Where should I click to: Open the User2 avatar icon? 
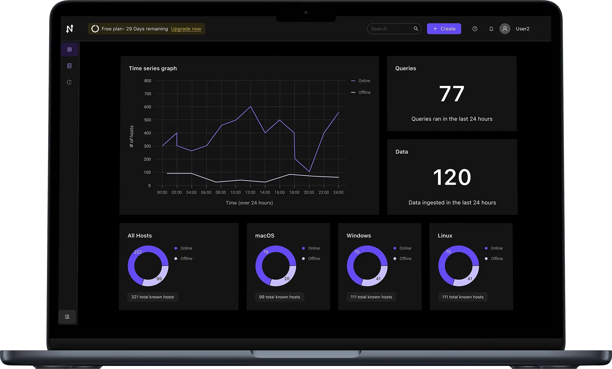click(x=505, y=29)
